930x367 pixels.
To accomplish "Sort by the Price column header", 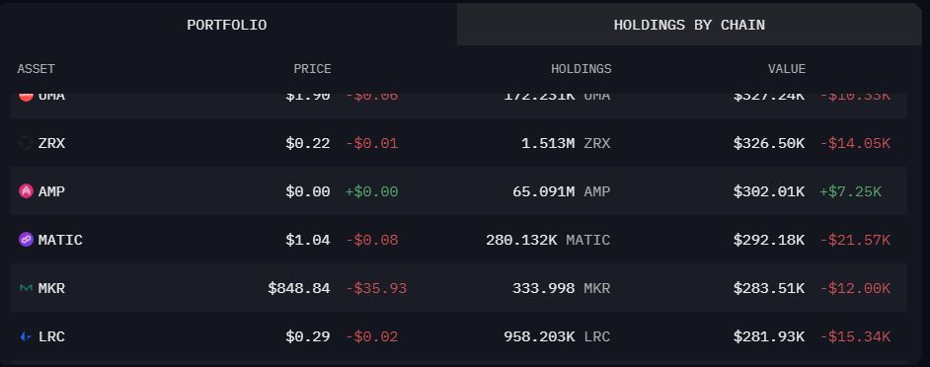I will click(313, 69).
